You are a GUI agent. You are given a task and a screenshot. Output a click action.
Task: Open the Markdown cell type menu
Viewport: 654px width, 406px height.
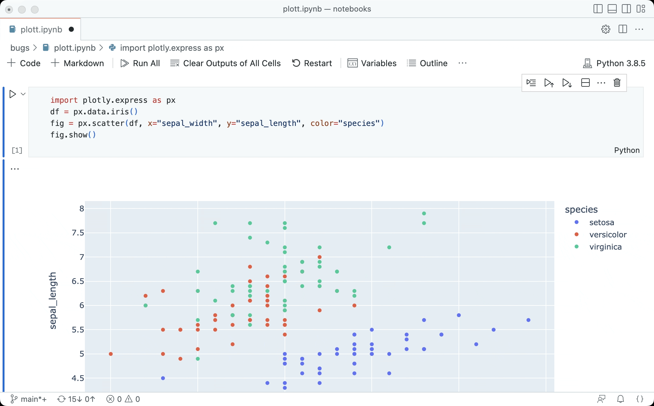(x=78, y=63)
